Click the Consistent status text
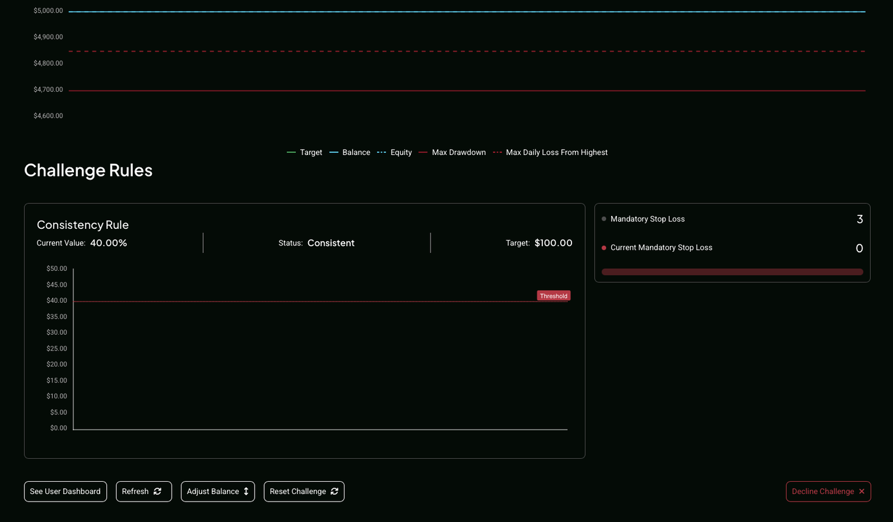The width and height of the screenshot is (893, 522). pyautogui.click(x=330, y=243)
